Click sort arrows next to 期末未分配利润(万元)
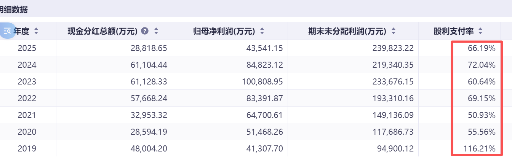The height and width of the screenshot is (161, 512). (x=394, y=31)
